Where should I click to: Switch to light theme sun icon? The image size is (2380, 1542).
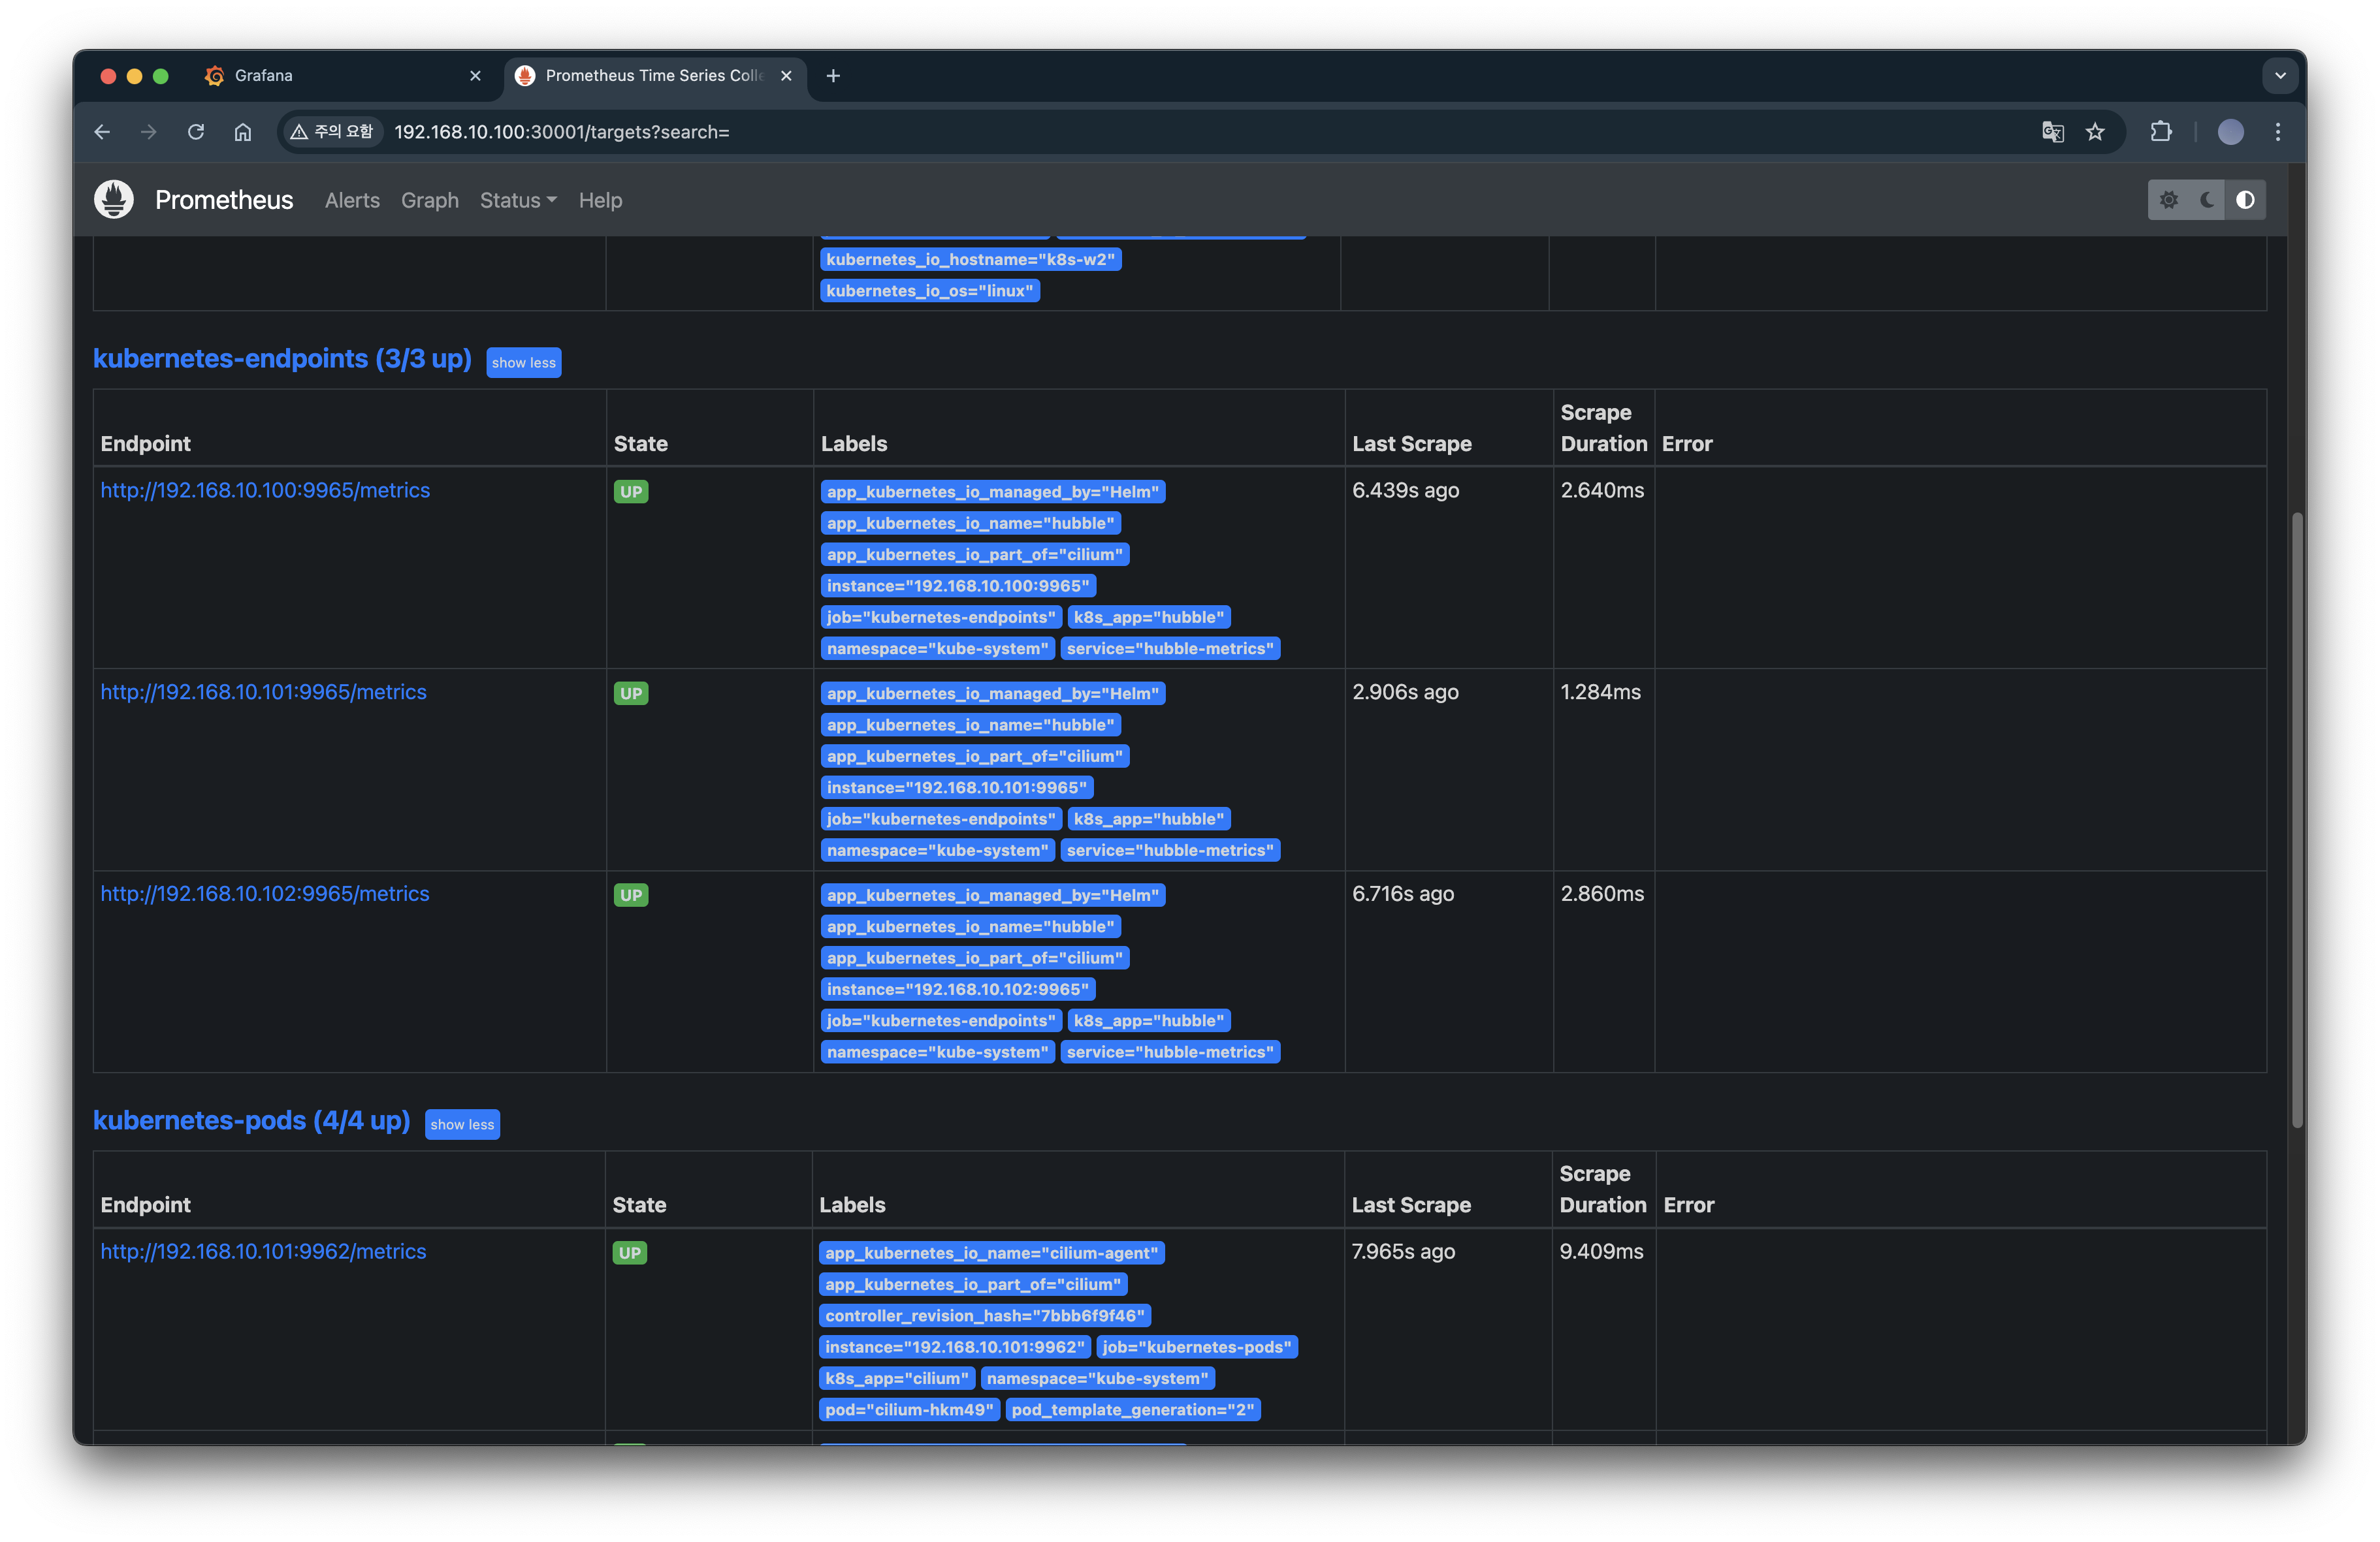tap(2168, 200)
